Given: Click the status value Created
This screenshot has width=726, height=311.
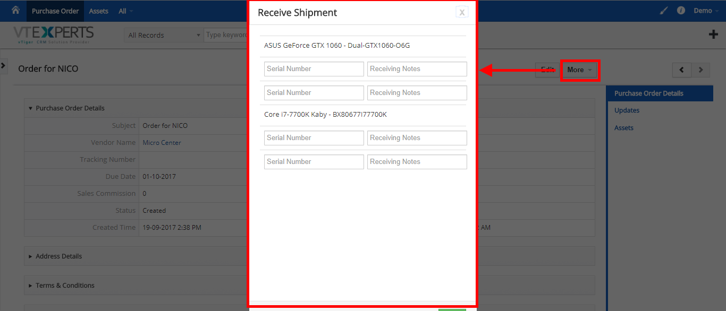Looking at the screenshot, I should pos(154,211).
